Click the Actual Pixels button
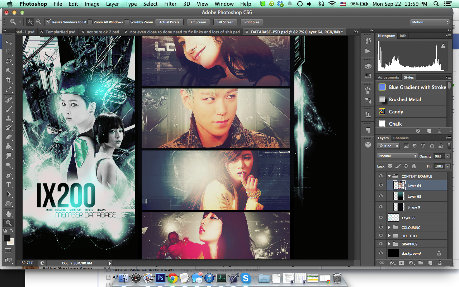Screen dimensions: 459x287 click(169, 22)
